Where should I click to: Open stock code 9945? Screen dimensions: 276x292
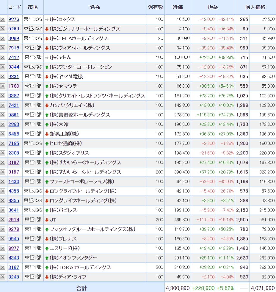click(14, 239)
